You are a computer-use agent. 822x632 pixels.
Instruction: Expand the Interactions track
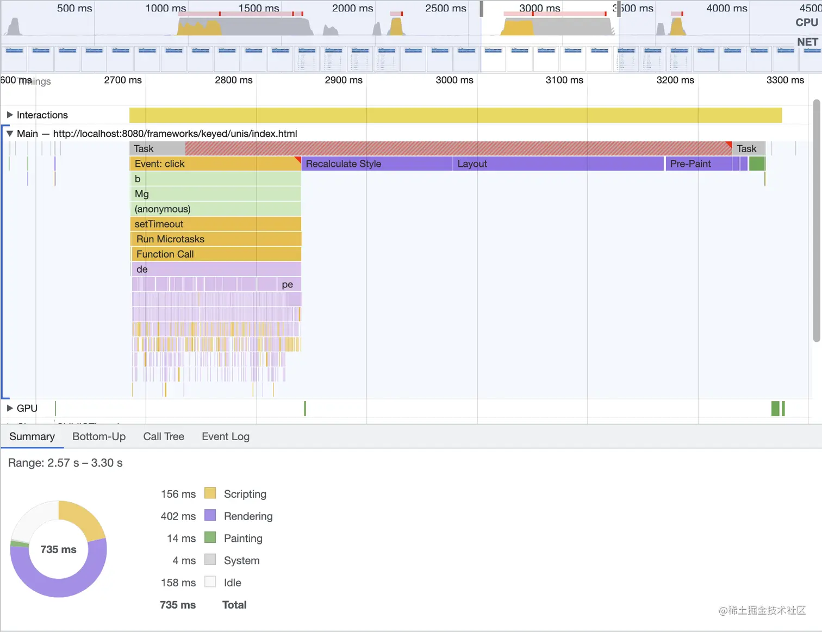tap(10, 115)
